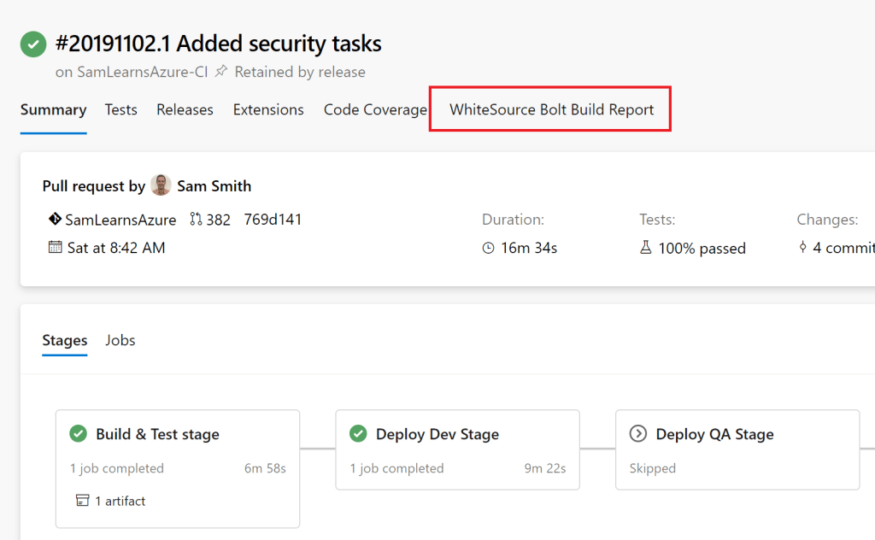Image resolution: width=875 pixels, height=540 pixels.
Task: Select the Code Coverage tab
Action: click(x=374, y=109)
